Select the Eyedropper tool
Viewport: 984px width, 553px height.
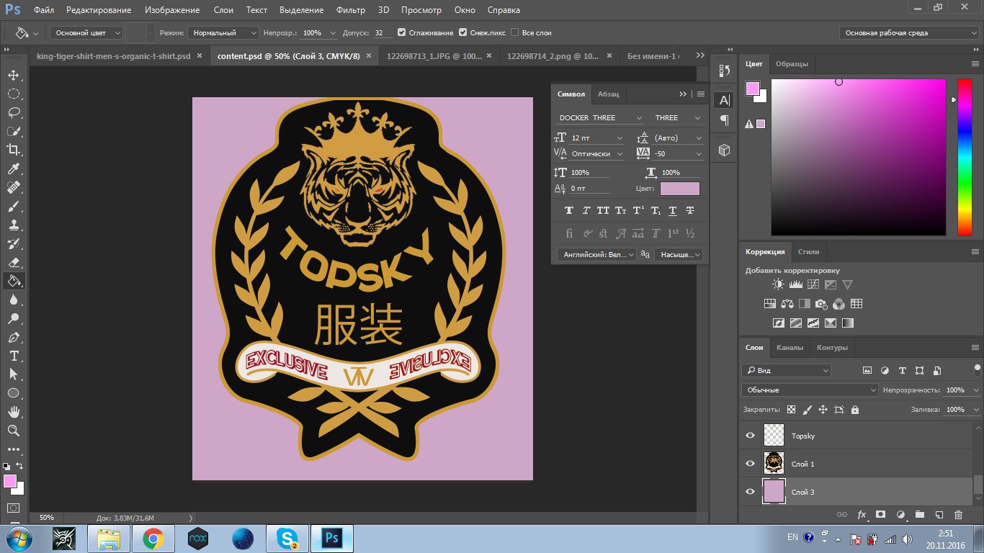point(13,168)
